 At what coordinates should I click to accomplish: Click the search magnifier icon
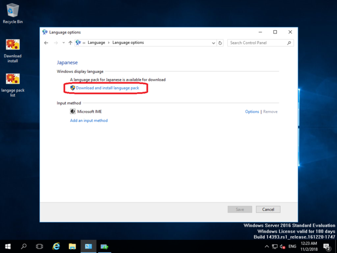click(289, 43)
